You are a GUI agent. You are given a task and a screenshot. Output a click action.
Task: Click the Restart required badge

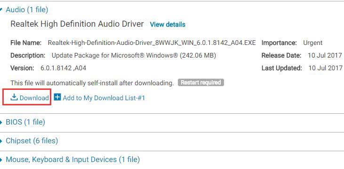tap(201, 82)
